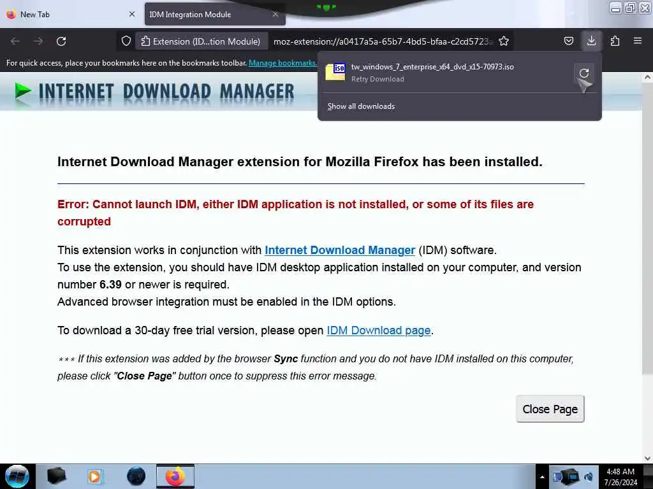The height and width of the screenshot is (489, 653).
Task: Toggle the Downloads toolbar button
Action: tap(591, 41)
